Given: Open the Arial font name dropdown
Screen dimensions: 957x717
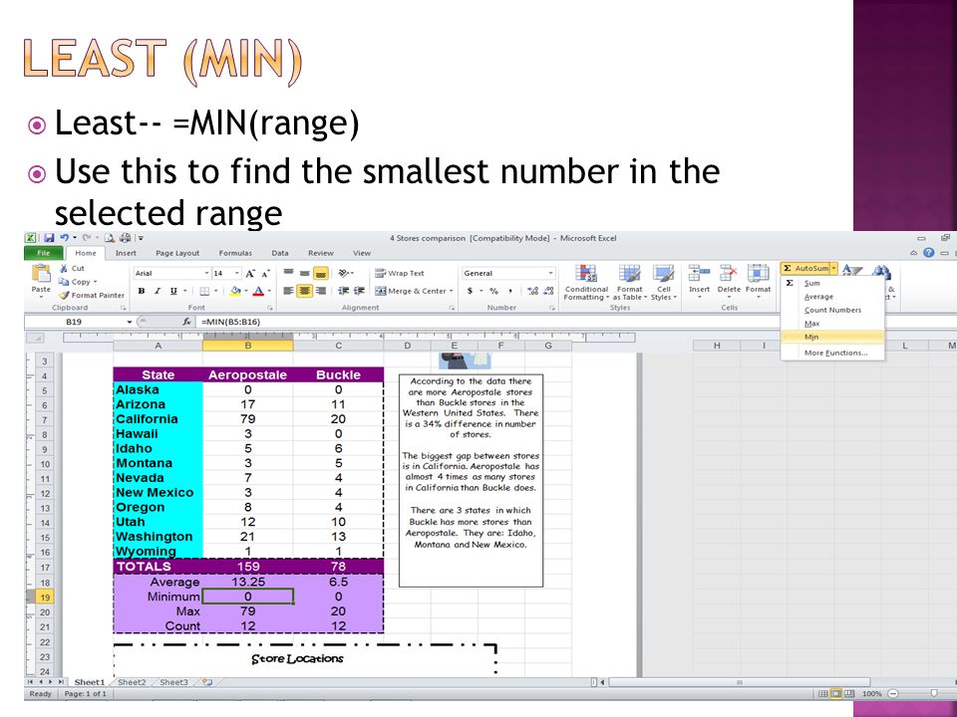Looking at the screenshot, I should coord(206,273).
